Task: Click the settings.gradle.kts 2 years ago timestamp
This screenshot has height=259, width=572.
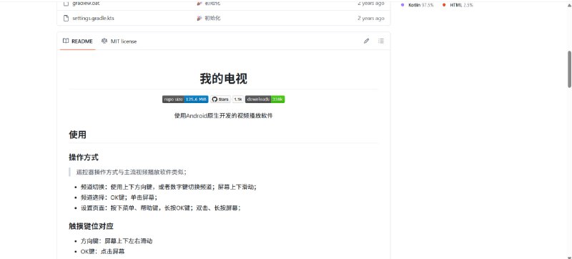Action: pyautogui.click(x=370, y=18)
